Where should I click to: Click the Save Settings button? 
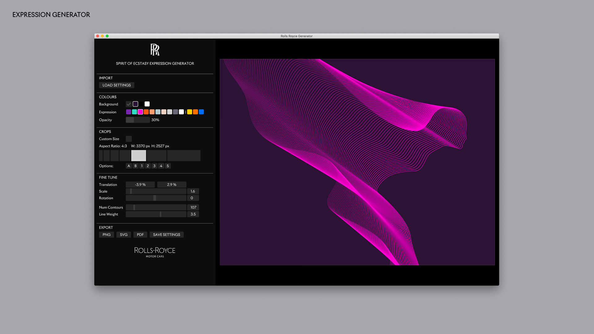pos(166,235)
